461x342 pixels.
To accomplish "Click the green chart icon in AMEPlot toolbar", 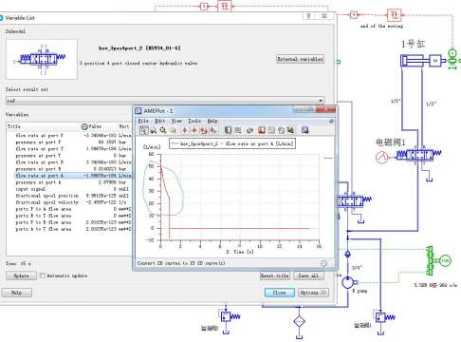I will pos(290,130).
